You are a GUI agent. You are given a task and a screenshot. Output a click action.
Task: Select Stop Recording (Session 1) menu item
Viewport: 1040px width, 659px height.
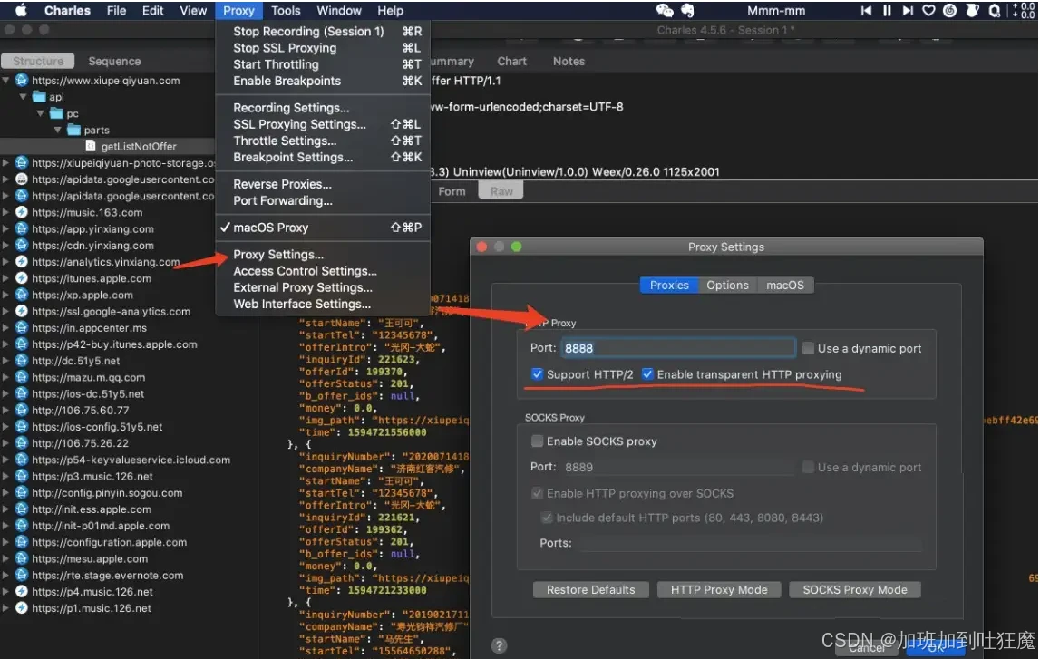coord(323,31)
